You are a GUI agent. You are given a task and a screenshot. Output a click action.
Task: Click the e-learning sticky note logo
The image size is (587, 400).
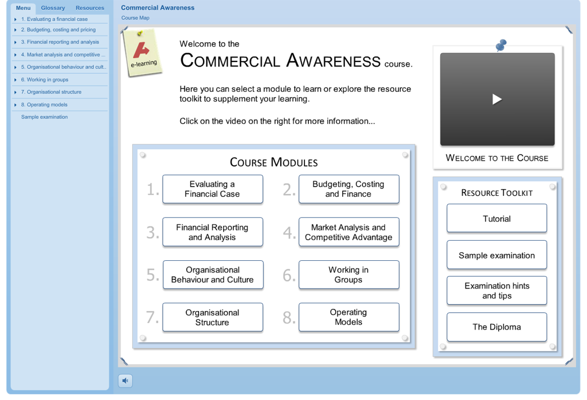(143, 53)
